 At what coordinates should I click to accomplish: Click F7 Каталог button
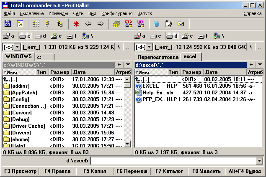[x=169, y=171]
